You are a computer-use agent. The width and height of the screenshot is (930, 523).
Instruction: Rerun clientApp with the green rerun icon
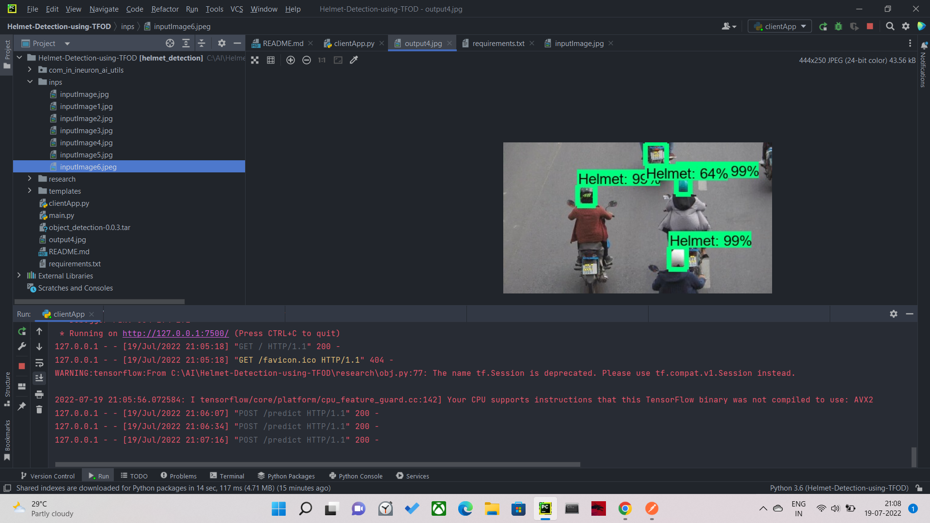point(22,332)
